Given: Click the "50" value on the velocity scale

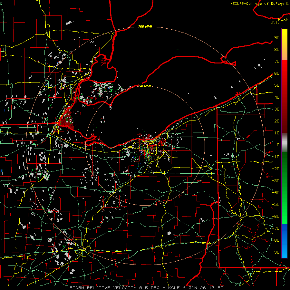Looking at the screenshot, I should (x=277, y=85).
